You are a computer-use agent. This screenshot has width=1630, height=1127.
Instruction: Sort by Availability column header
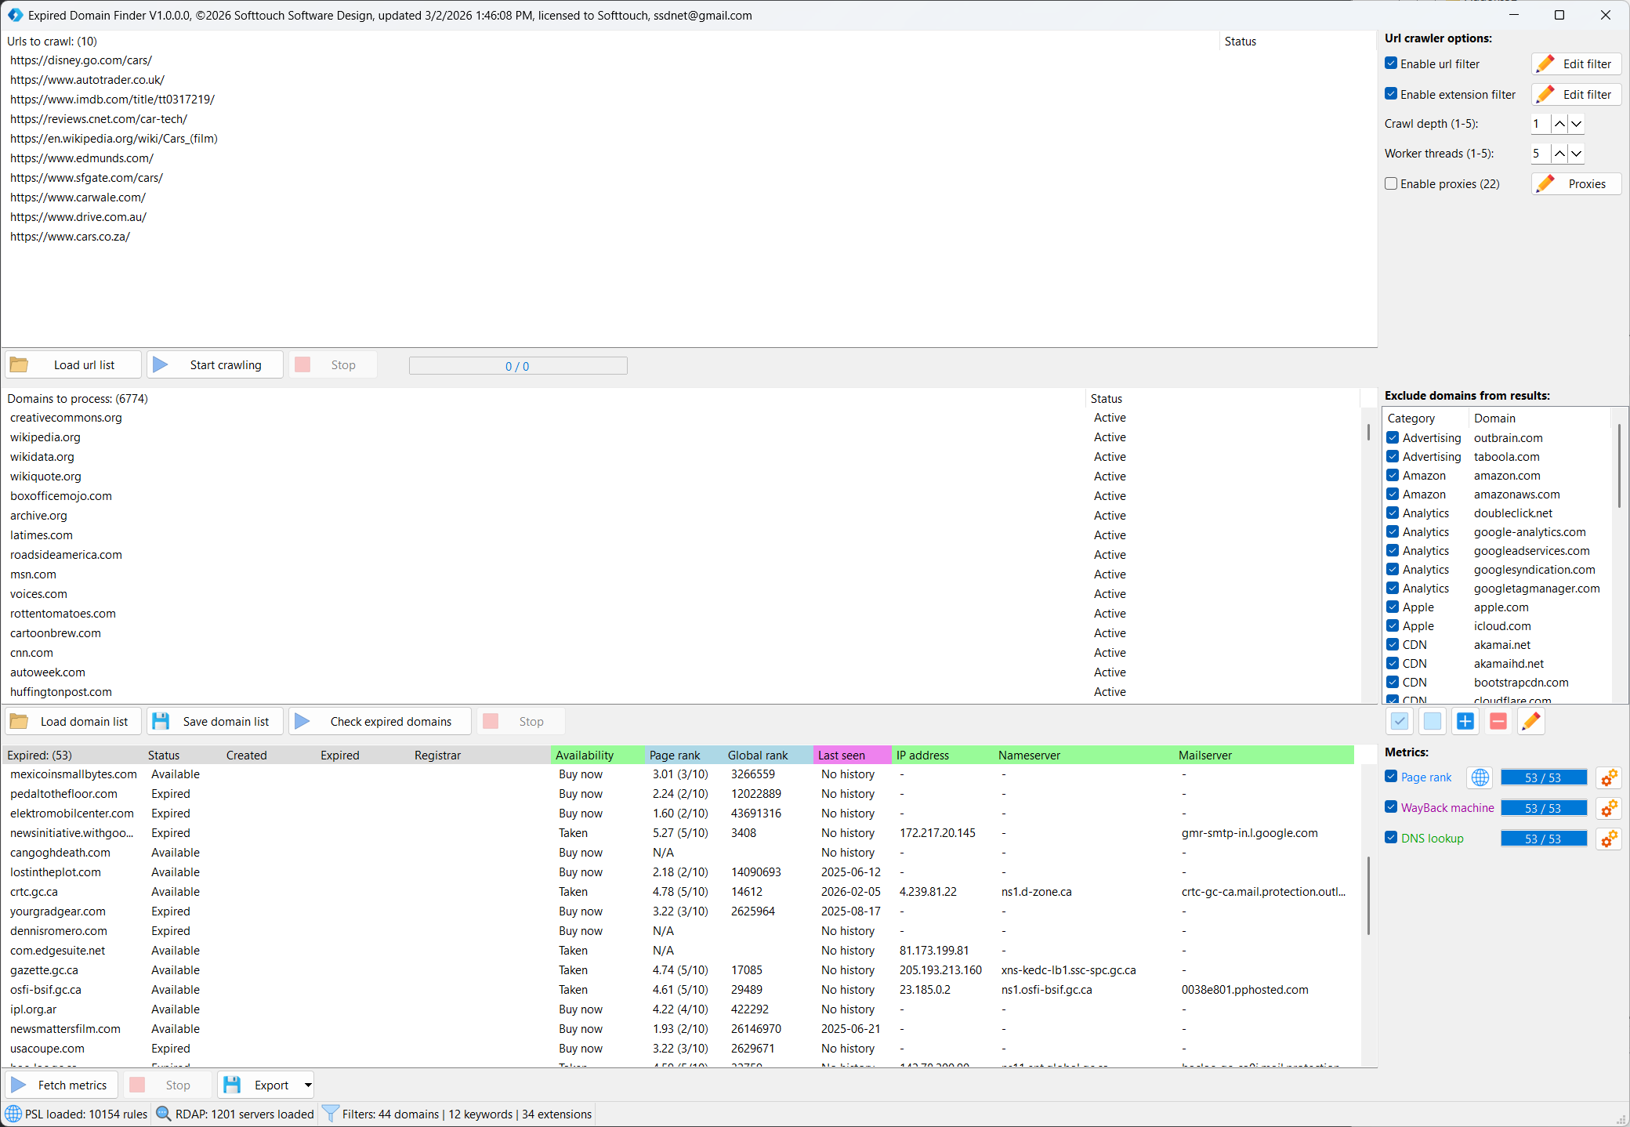point(585,756)
